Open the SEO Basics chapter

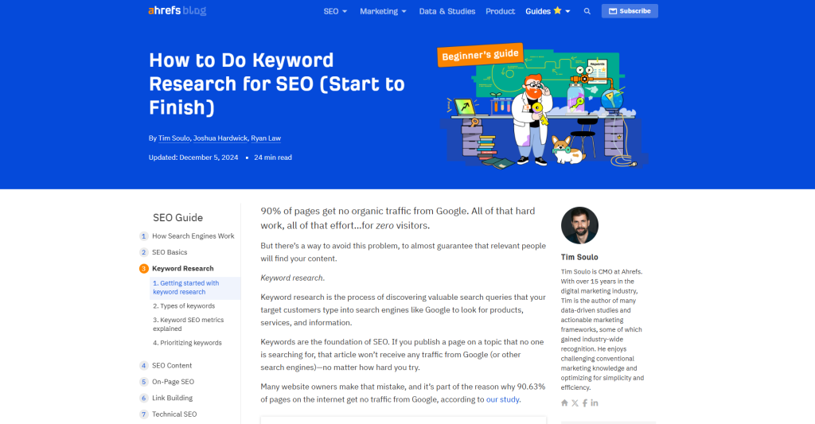coord(170,252)
